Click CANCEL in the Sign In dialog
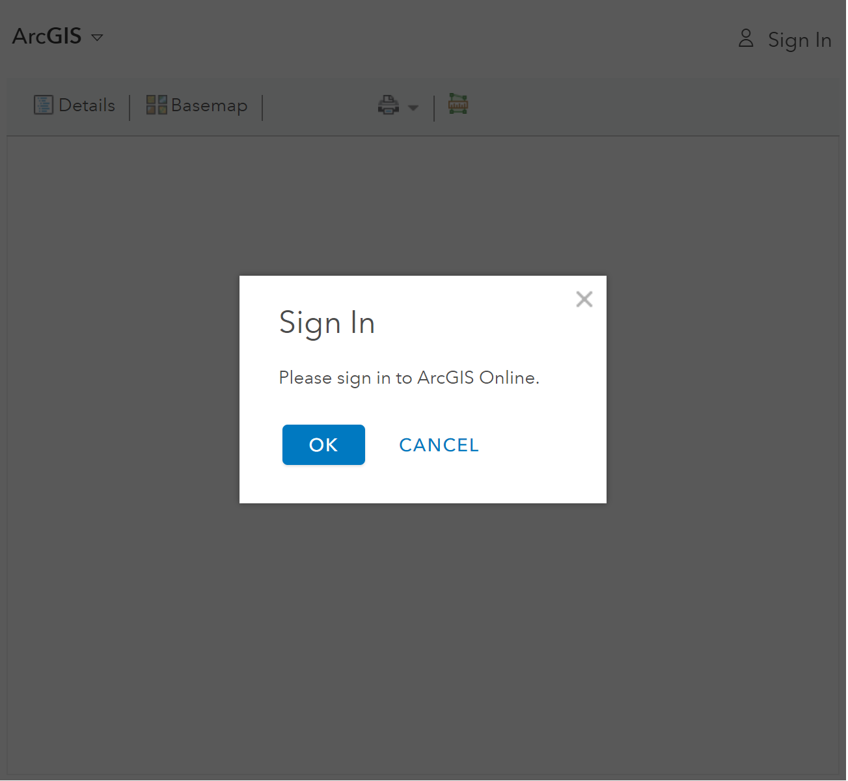 pyautogui.click(x=439, y=445)
